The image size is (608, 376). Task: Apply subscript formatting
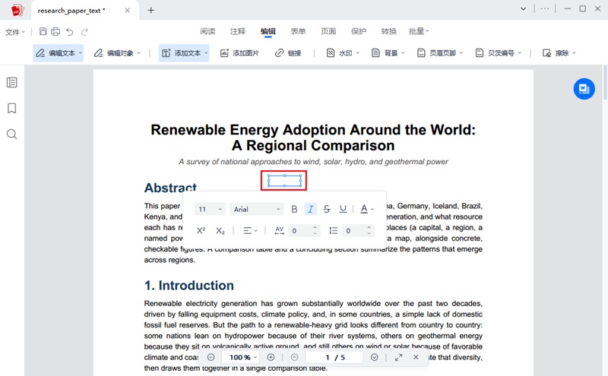pos(220,231)
